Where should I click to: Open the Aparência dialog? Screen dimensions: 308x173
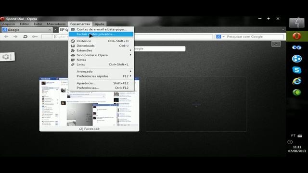[101, 83]
